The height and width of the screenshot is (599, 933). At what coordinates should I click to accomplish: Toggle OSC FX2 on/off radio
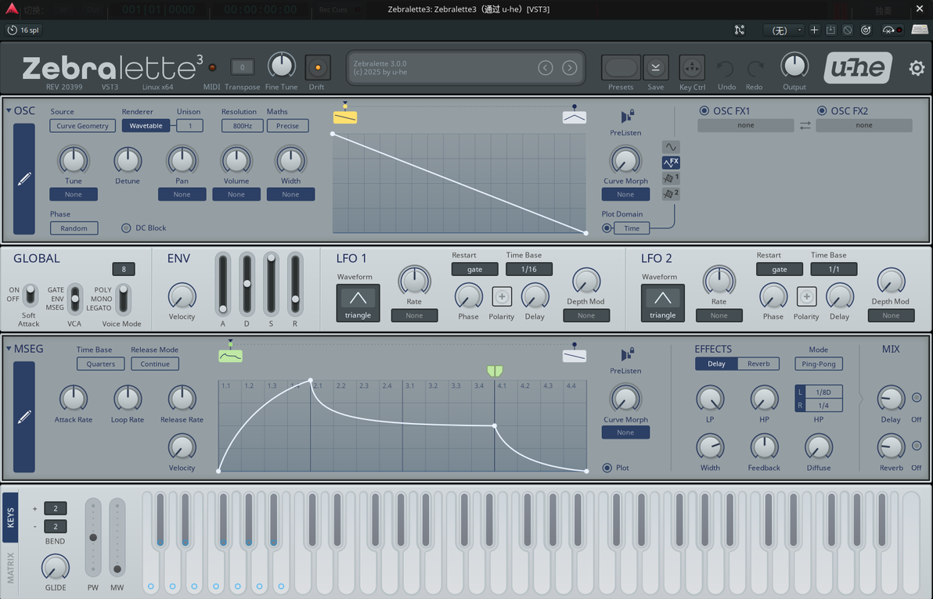click(822, 110)
